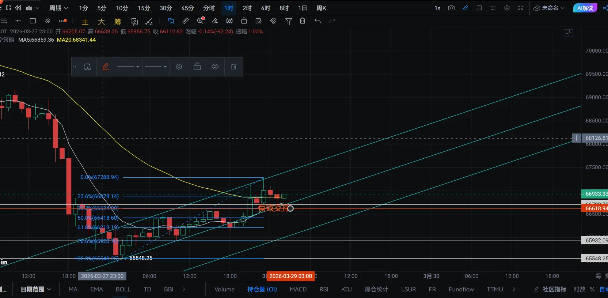Click the slanted line tool with arrows
The height and width of the screenshot is (298, 608).
click(x=149, y=22)
